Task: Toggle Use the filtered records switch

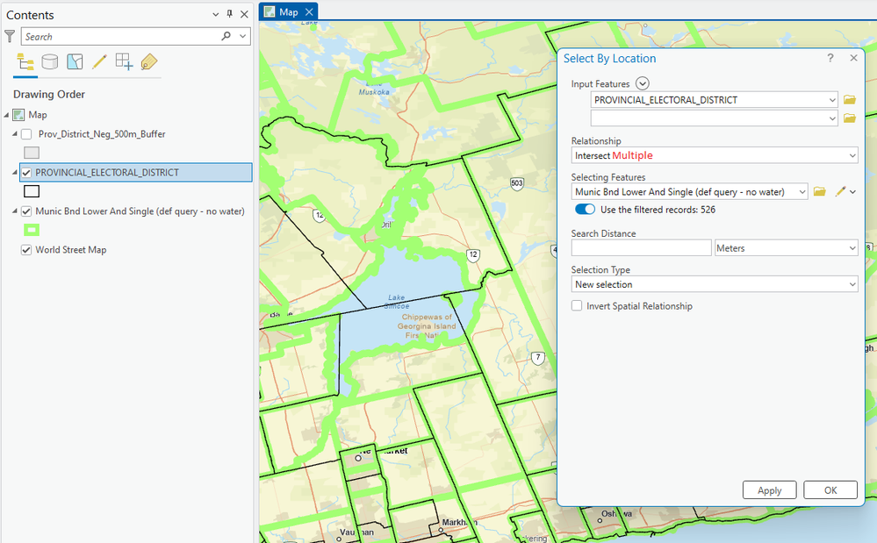Action: [x=585, y=210]
